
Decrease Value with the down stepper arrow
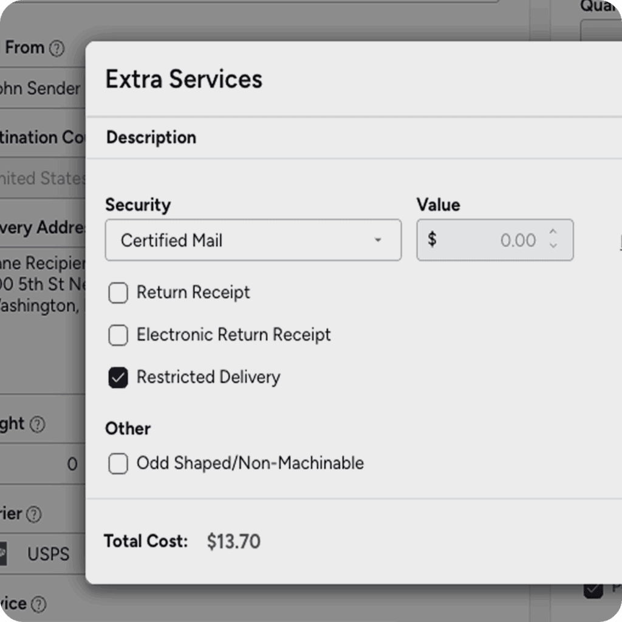point(553,245)
